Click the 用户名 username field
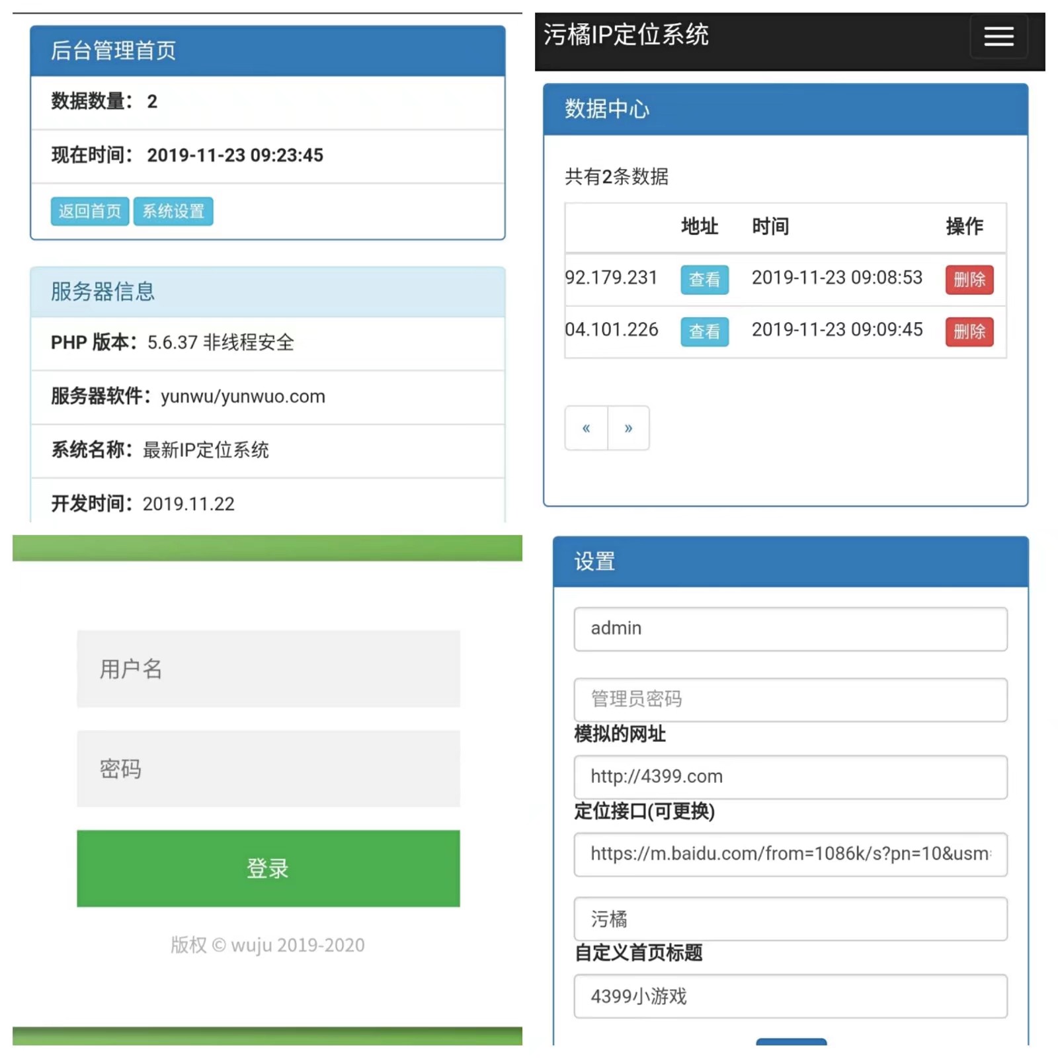The image size is (1058, 1058). [268, 669]
